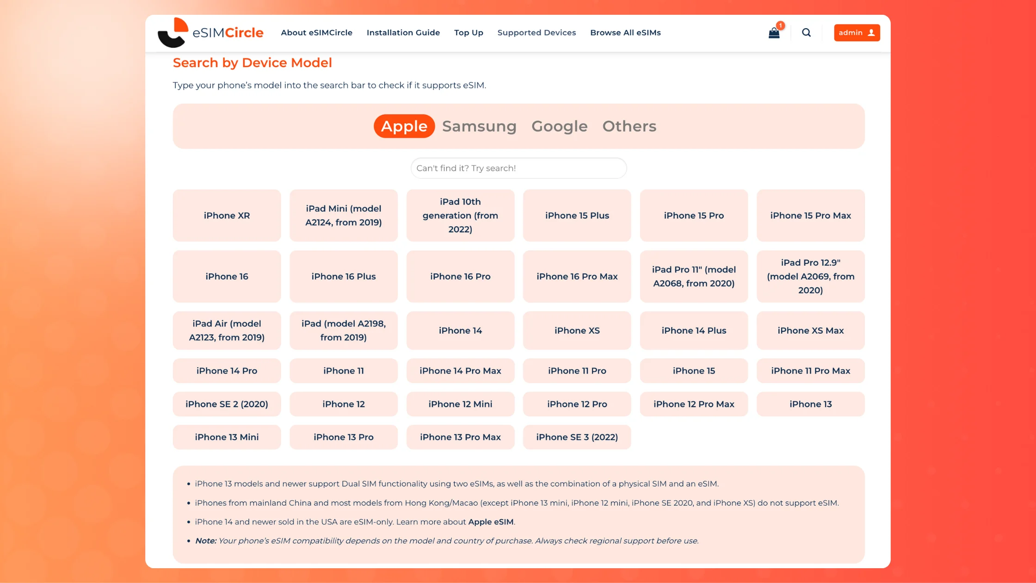Select iPad Pro 12.9" model A2069 tile

pyautogui.click(x=810, y=276)
